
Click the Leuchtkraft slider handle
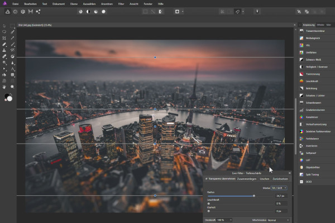[208, 203]
